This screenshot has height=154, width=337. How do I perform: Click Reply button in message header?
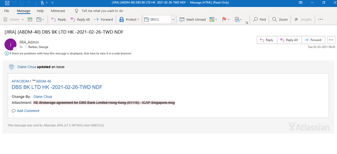click(x=267, y=40)
